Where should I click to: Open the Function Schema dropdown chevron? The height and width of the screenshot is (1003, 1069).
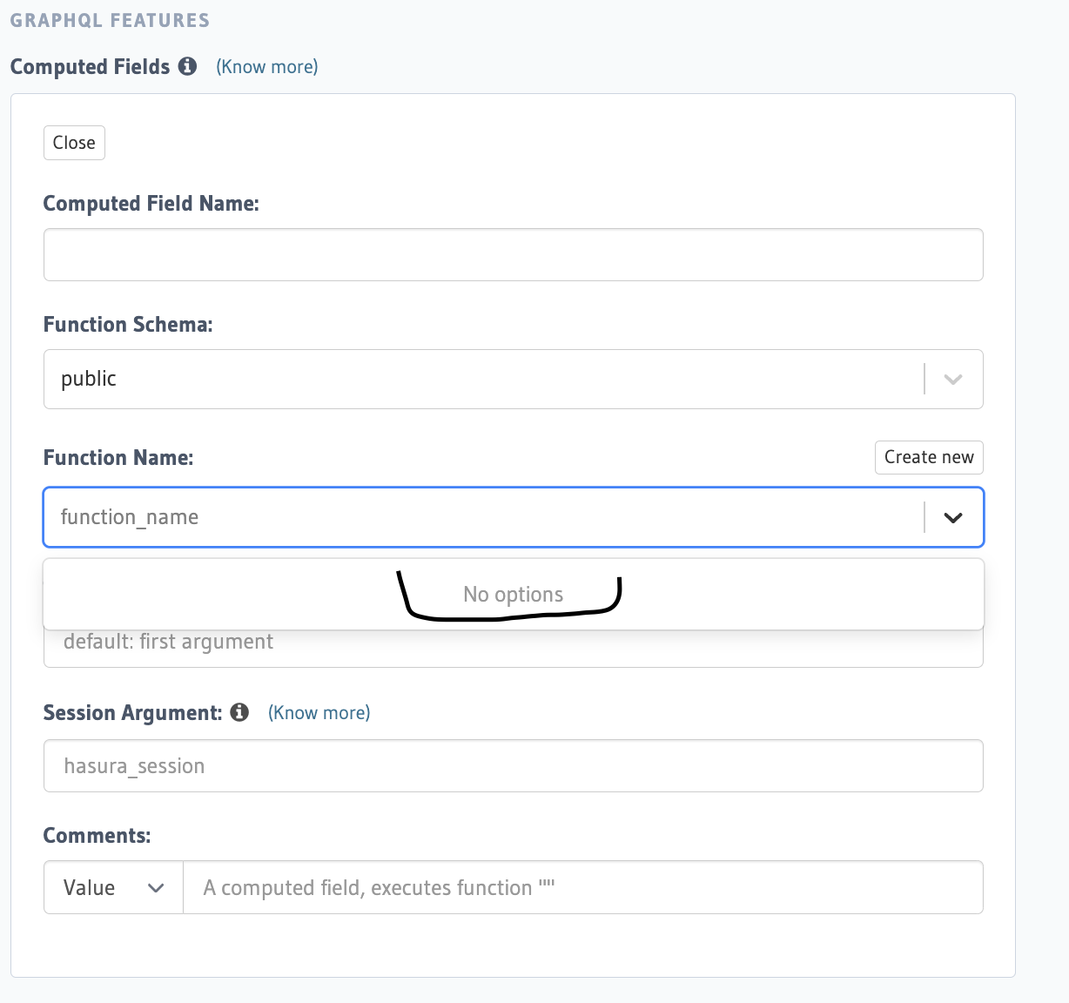pyautogui.click(x=953, y=379)
